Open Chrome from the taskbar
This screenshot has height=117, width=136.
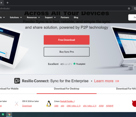[x=9, y=114]
